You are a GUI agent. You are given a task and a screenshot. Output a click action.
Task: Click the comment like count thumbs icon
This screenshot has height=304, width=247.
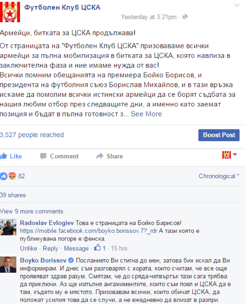click(97, 248)
